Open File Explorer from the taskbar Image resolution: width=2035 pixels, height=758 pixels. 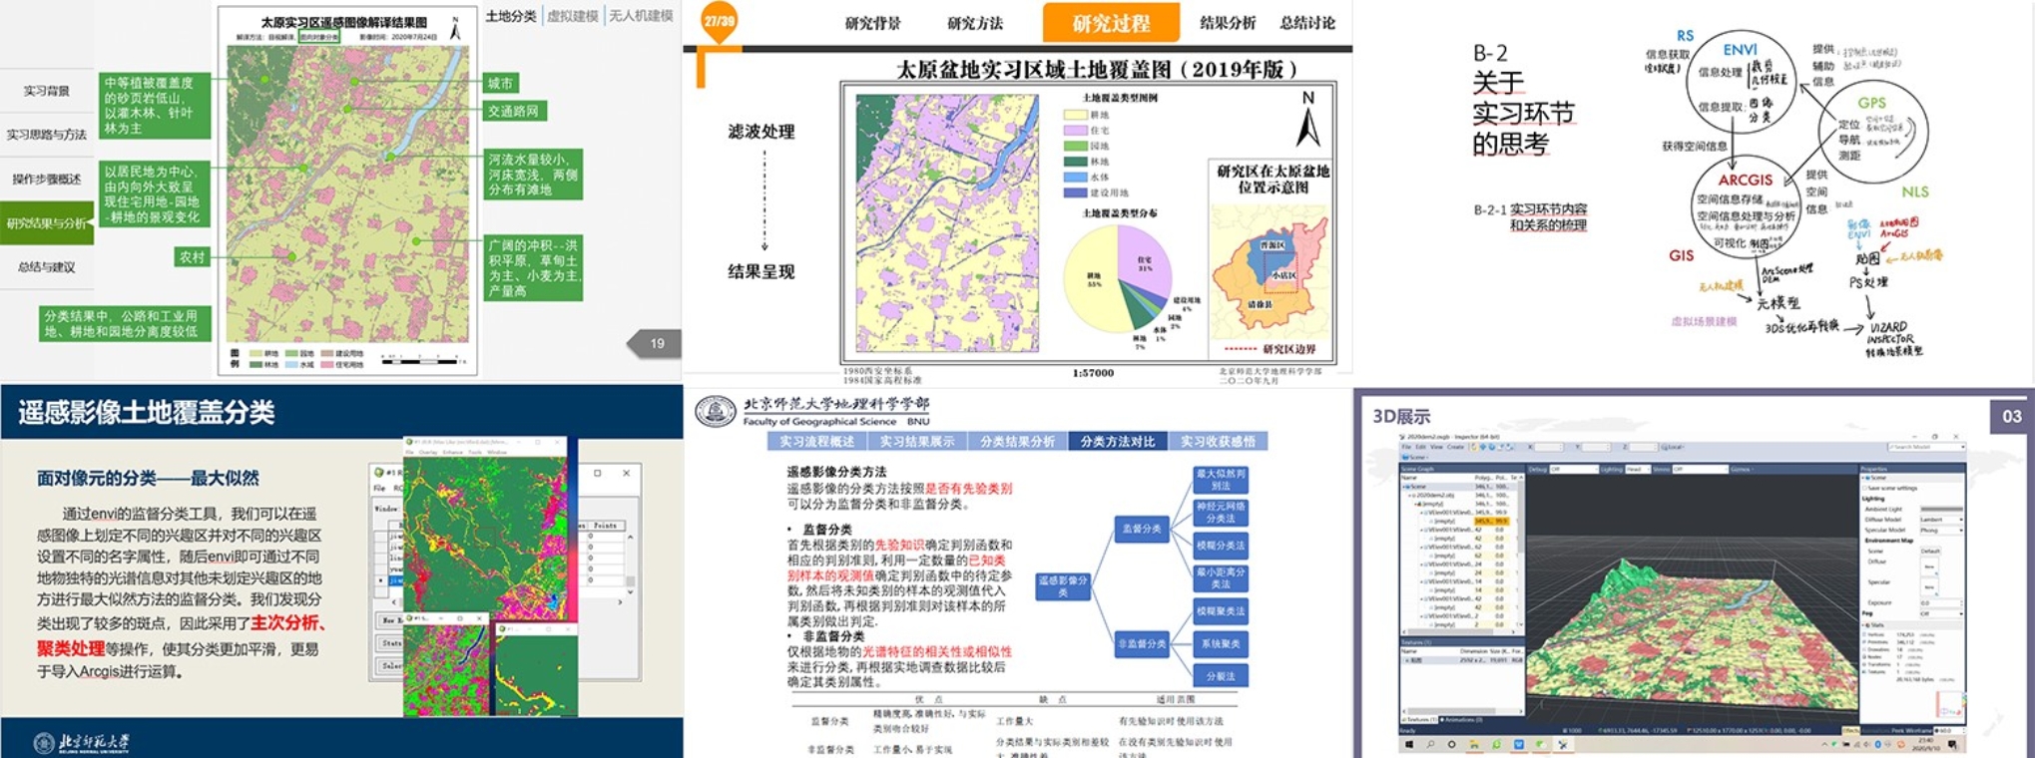point(1474,744)
